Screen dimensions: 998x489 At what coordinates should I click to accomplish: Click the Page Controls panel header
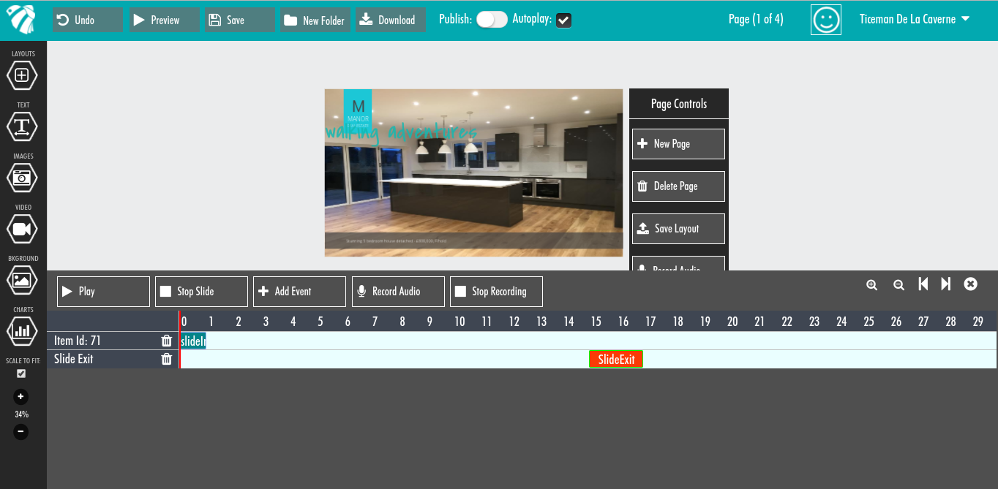pos(679,104)
